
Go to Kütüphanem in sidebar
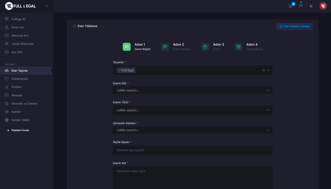pos(20,79)
